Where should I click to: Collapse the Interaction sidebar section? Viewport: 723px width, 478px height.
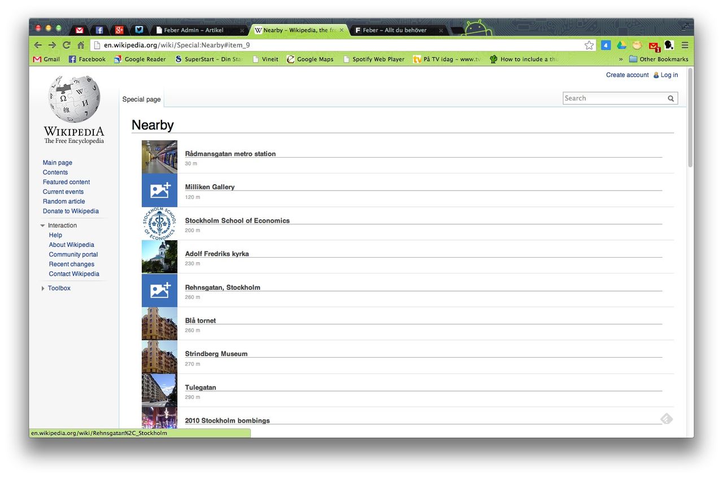point(43,225)
